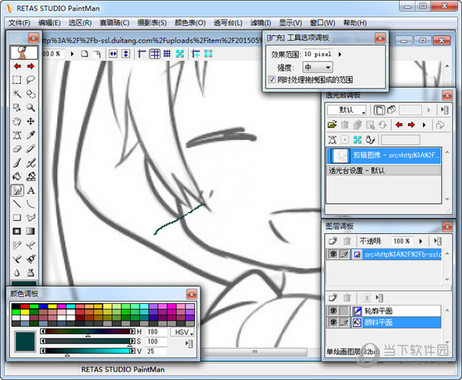This screenshot has width=462, height=380.
Task: Open the opacity arrow next to 100 %
Action: (x=420, y=241)
